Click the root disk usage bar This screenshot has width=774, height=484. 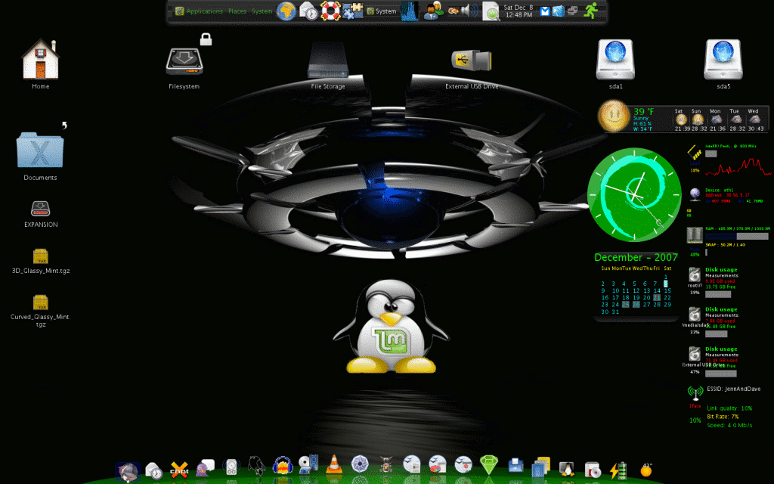click(718, 294)
